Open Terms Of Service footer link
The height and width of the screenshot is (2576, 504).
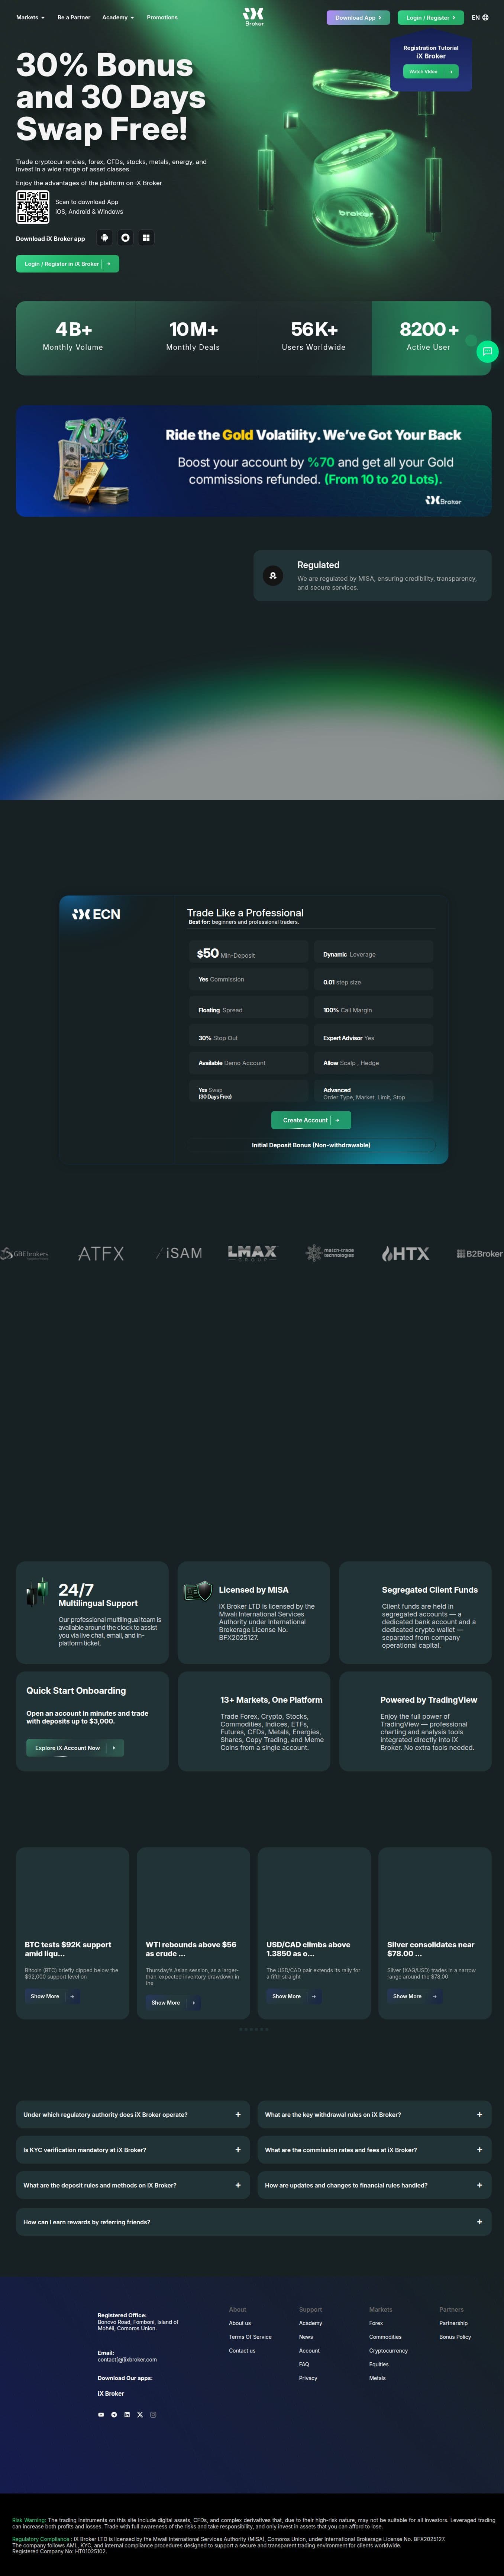(x=250, y=2337)
